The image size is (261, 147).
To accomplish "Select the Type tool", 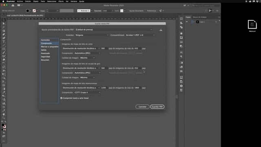I will click(4, 42).
